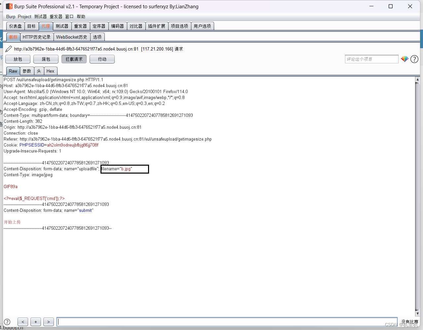
Task: Click the Accept-Encoding: gzip, deflate line
Action: pos(33,110)
